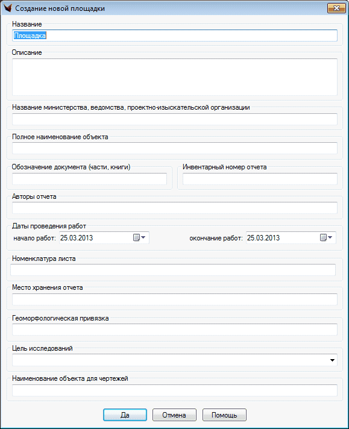Click the ministry and organization name field
This screenshot has width=349, height=429.
175,119
